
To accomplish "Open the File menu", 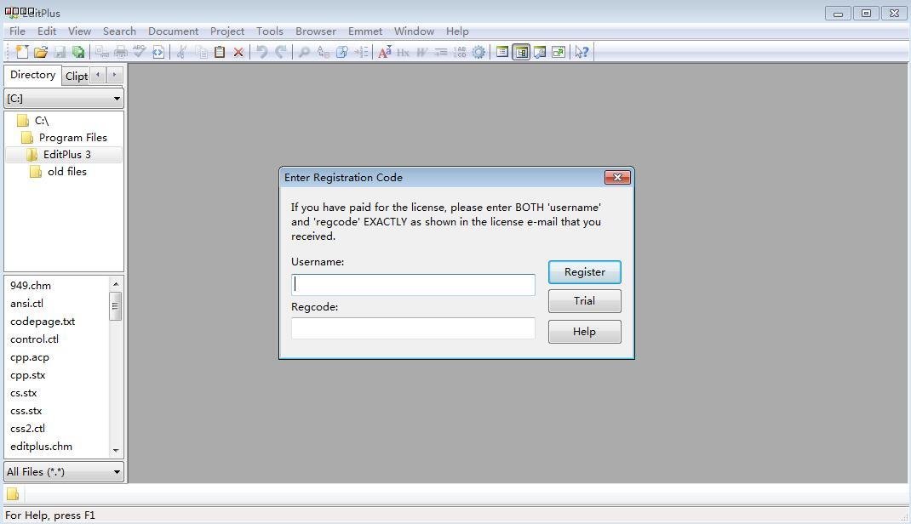I will pyautogui.click(x=17, y=31).
